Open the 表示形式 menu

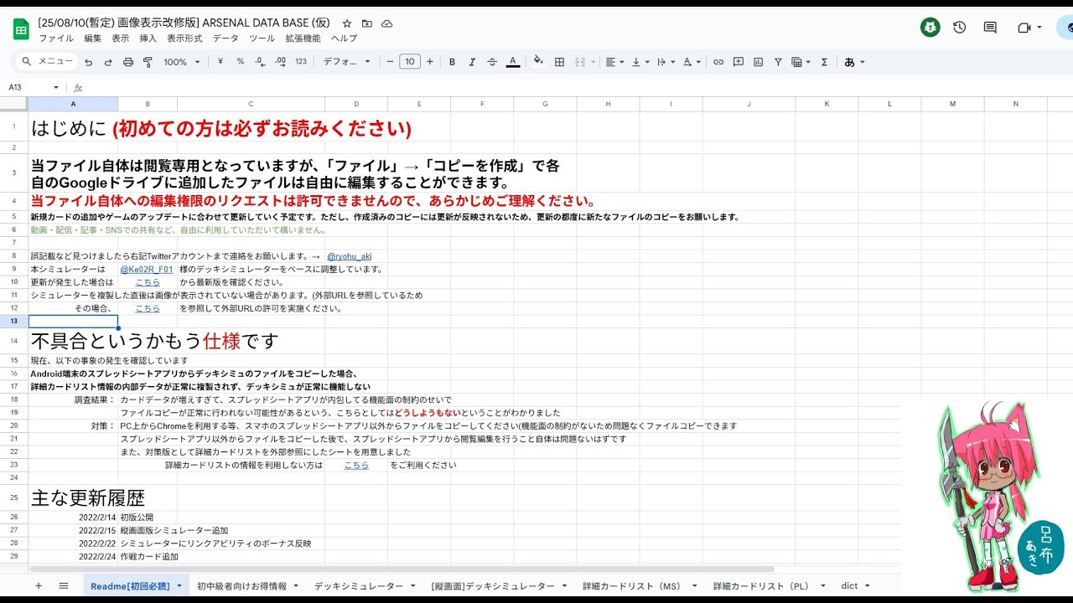184,39
